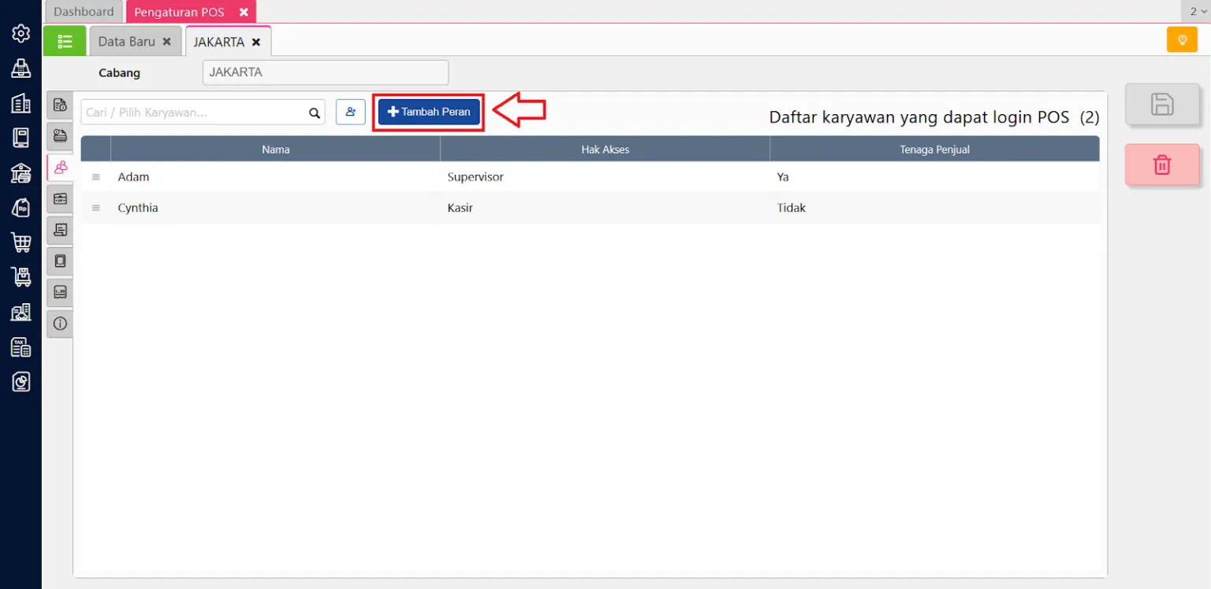Click the orange lightbulb button top right
Viewport: 1211px width, 589px height.
tap(1182, 39)
